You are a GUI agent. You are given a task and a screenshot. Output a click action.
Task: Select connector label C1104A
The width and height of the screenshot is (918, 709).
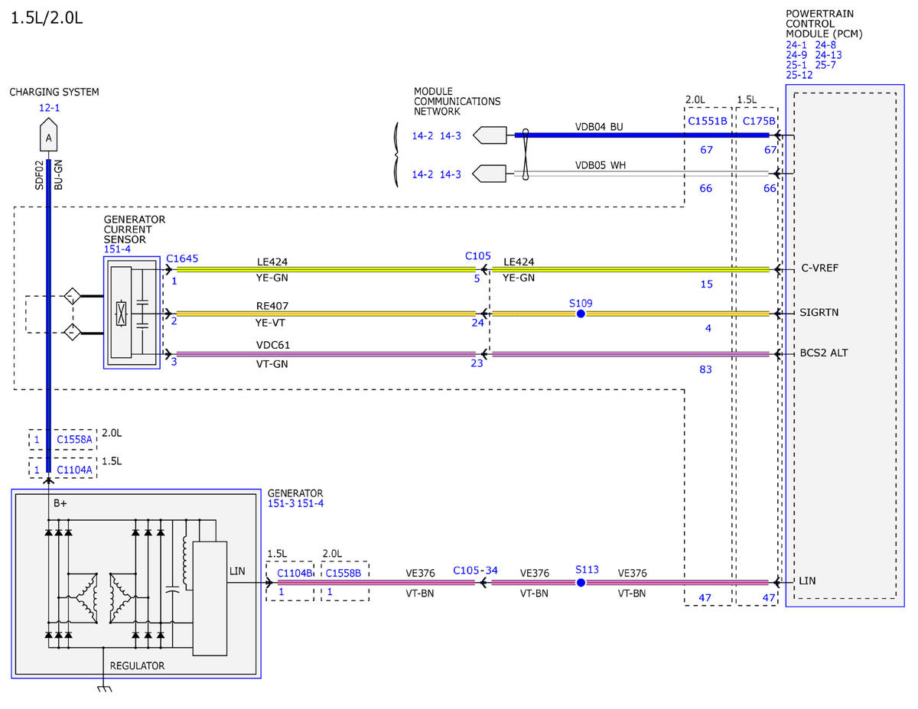point(74,470)
